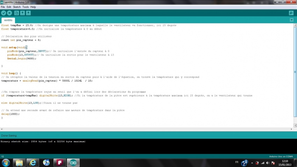
Task: Click the 'delay(1000);' line
Action: point(10,114)
